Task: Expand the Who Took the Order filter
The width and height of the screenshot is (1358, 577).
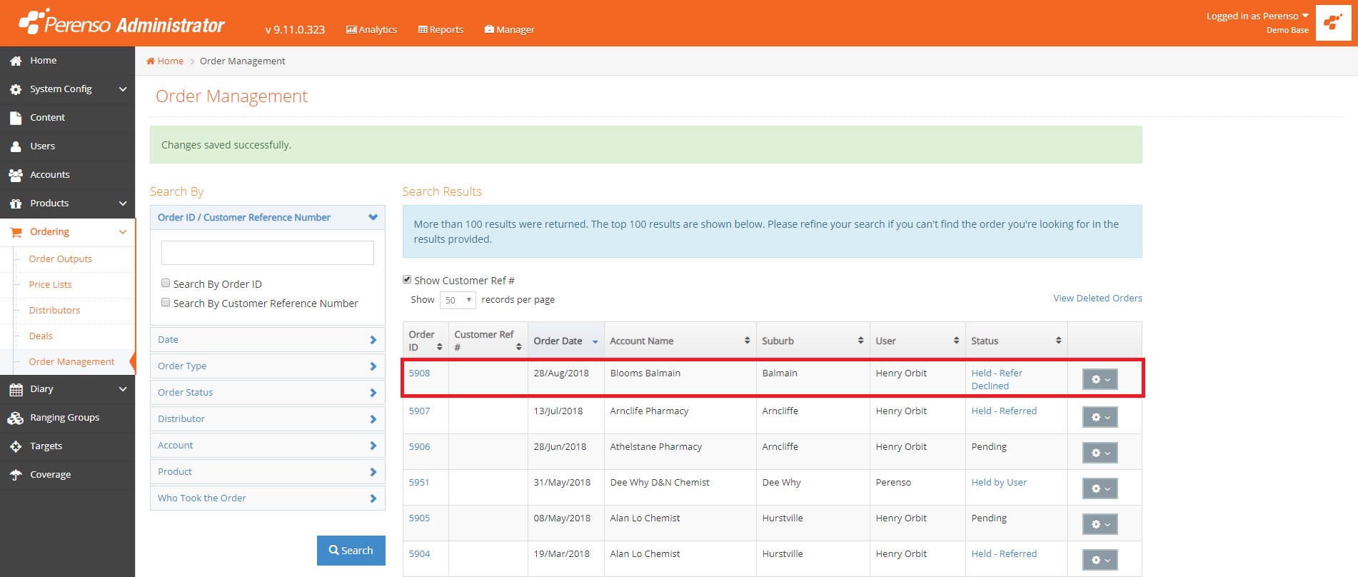Action: point(268,498)
